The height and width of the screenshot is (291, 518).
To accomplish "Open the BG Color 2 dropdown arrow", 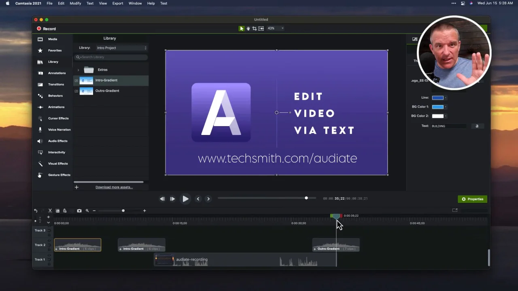I will point(446,116).
